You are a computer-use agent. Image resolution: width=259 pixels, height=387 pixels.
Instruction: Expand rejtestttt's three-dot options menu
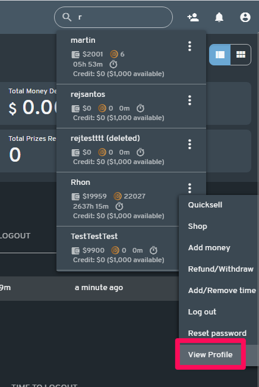189,144
